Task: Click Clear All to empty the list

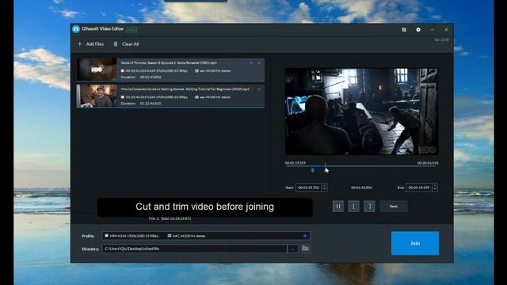Action: 126,44
